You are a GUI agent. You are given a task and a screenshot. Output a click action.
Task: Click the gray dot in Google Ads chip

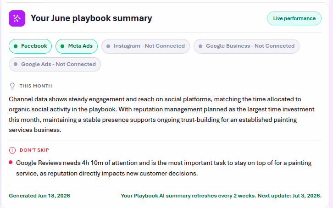[x=16, y=64]
